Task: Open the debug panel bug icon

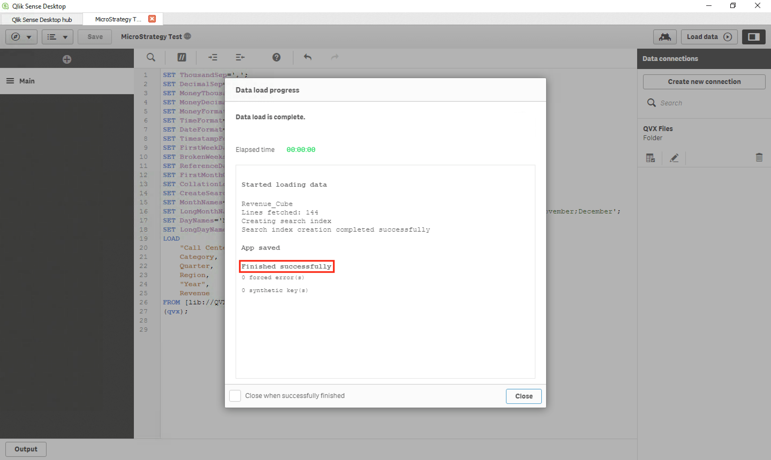Action: coord(665,37)
